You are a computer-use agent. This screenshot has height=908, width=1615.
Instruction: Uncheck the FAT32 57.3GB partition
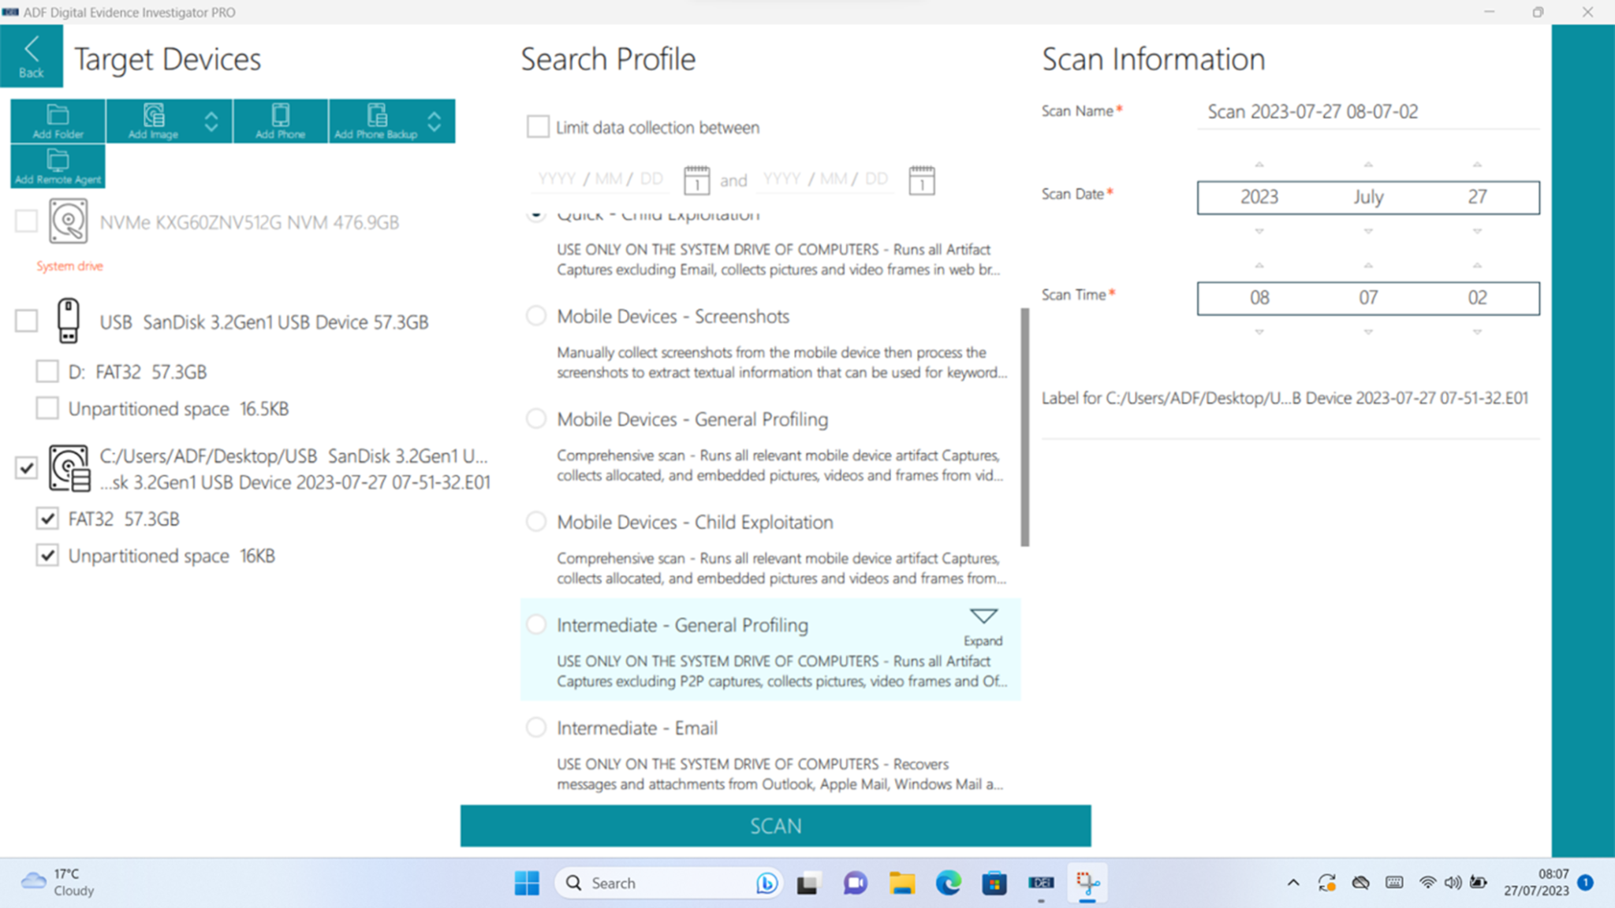click(x=47, y=518)
